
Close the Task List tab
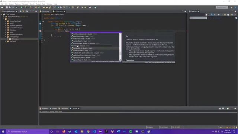198,12
